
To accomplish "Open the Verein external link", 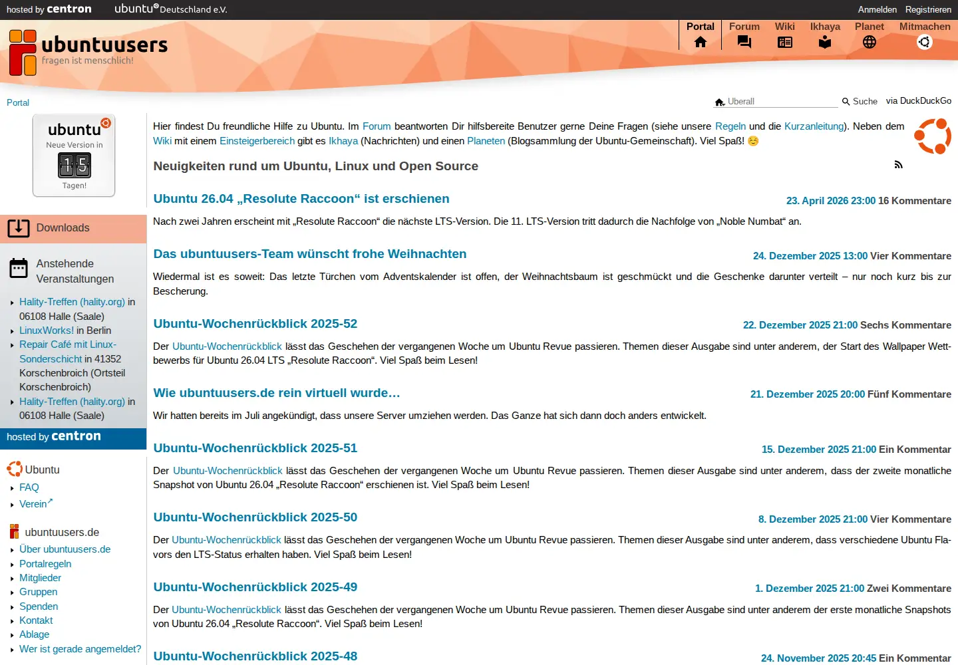I will pyautogui.click(x=36, y=503).
